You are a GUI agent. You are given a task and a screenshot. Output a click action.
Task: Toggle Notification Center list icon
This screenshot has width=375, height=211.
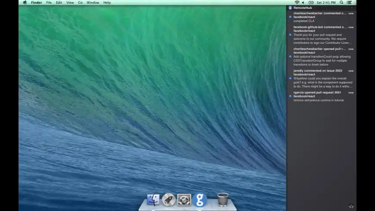[349, 3]
